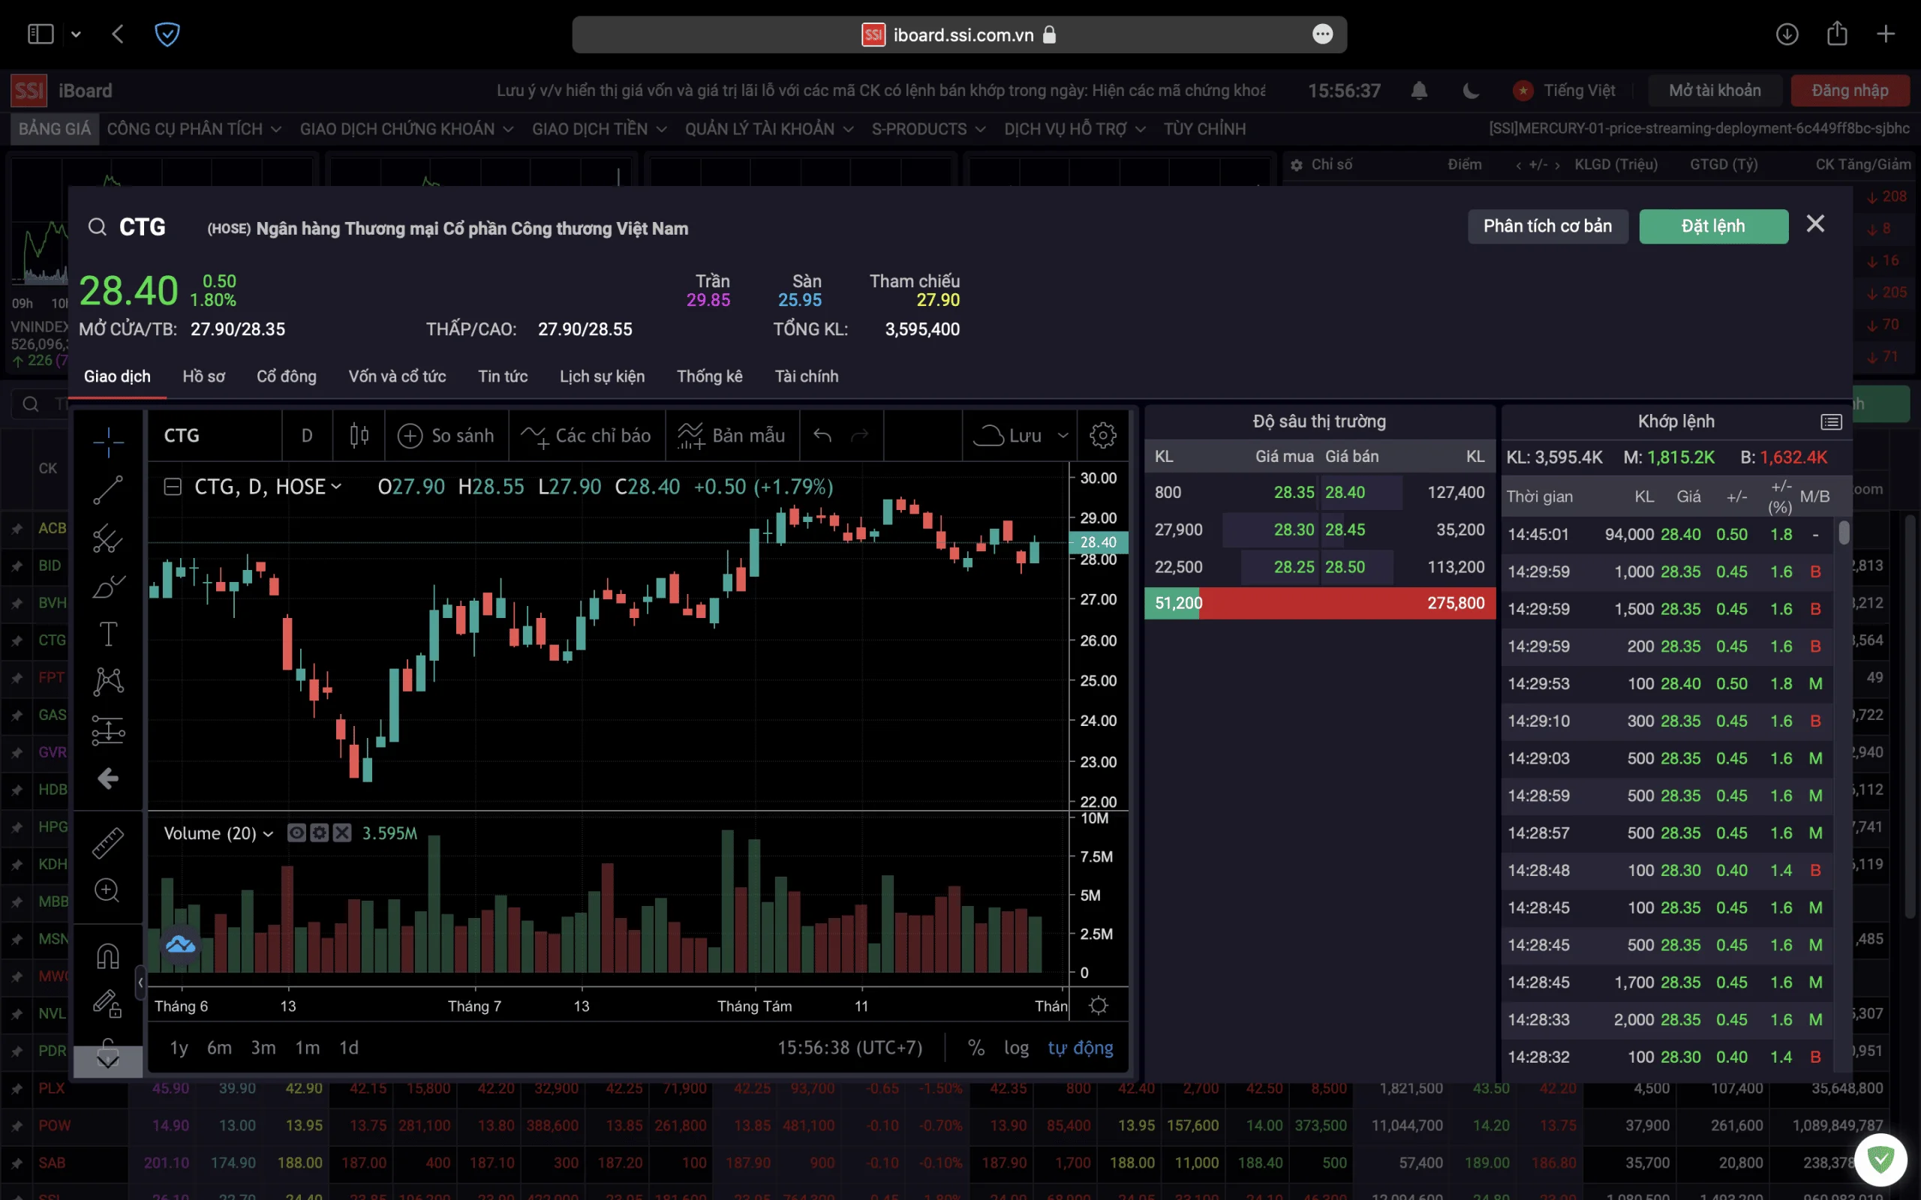Viewport: 1921px width, 1200px height.
Task: Click the back arrow icon in drawing toolbar
Action: pos(108,778)
